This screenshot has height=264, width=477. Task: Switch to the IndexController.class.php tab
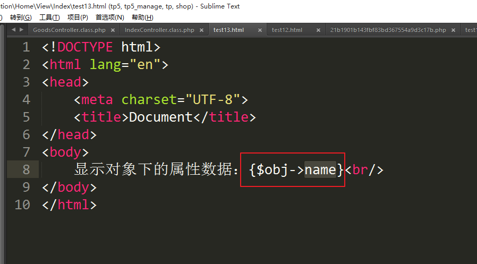point(159,30)
